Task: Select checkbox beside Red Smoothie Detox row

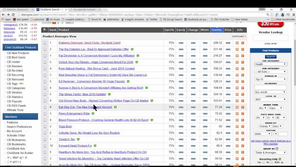Action: pyautogui.click(x=45, y=75)
